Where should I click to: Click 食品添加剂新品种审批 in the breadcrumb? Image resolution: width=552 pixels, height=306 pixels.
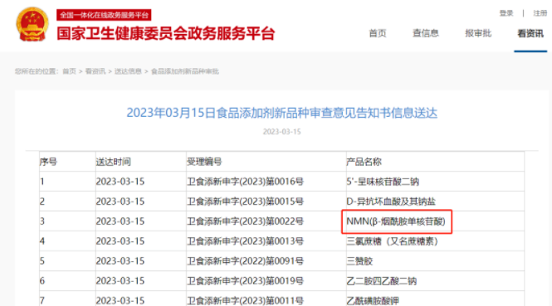pos(185,71)
